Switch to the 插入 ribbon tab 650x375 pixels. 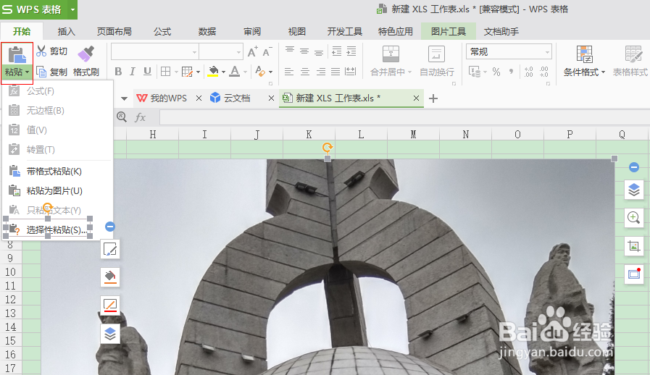pos(67,32)
